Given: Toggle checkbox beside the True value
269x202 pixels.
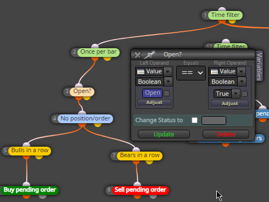Looking at the screenshot, I should [244, 94].
